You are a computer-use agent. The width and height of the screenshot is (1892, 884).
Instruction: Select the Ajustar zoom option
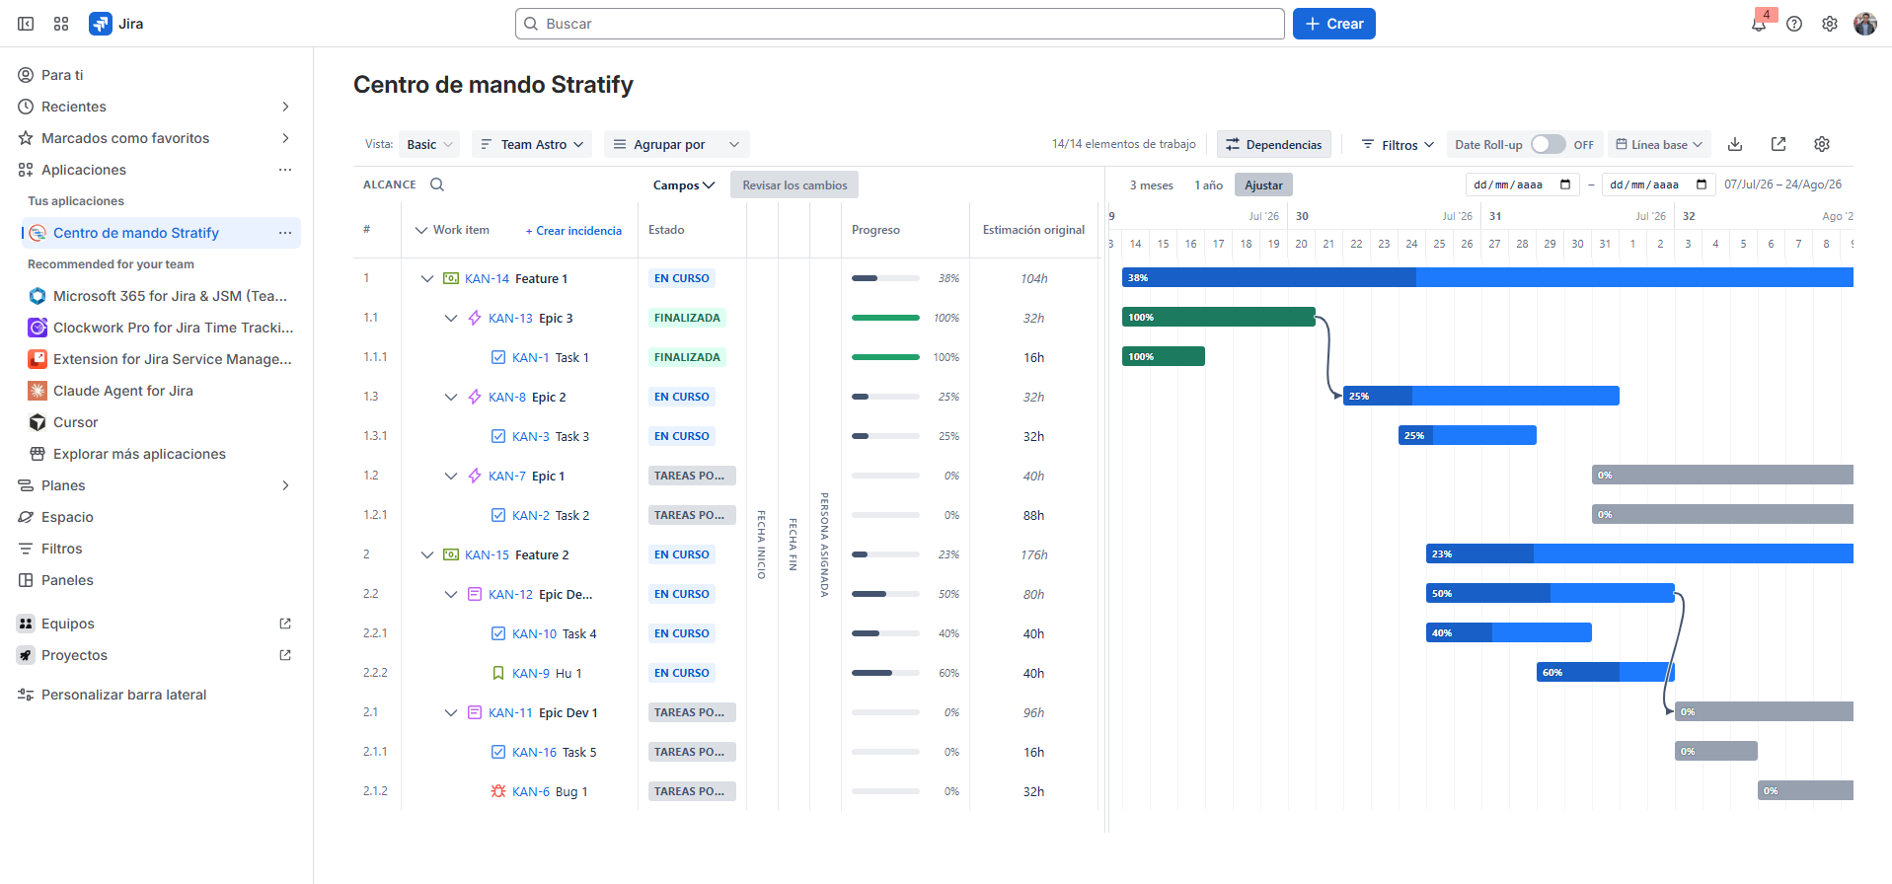pyautogui.click(x=1263, y=184)
